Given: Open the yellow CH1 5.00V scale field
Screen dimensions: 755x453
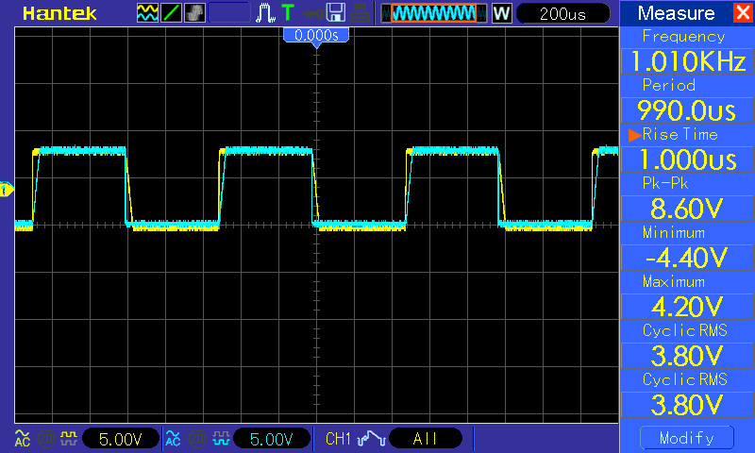Looking at the screenshot, I should pyautogui.click(x=121, y=439).
